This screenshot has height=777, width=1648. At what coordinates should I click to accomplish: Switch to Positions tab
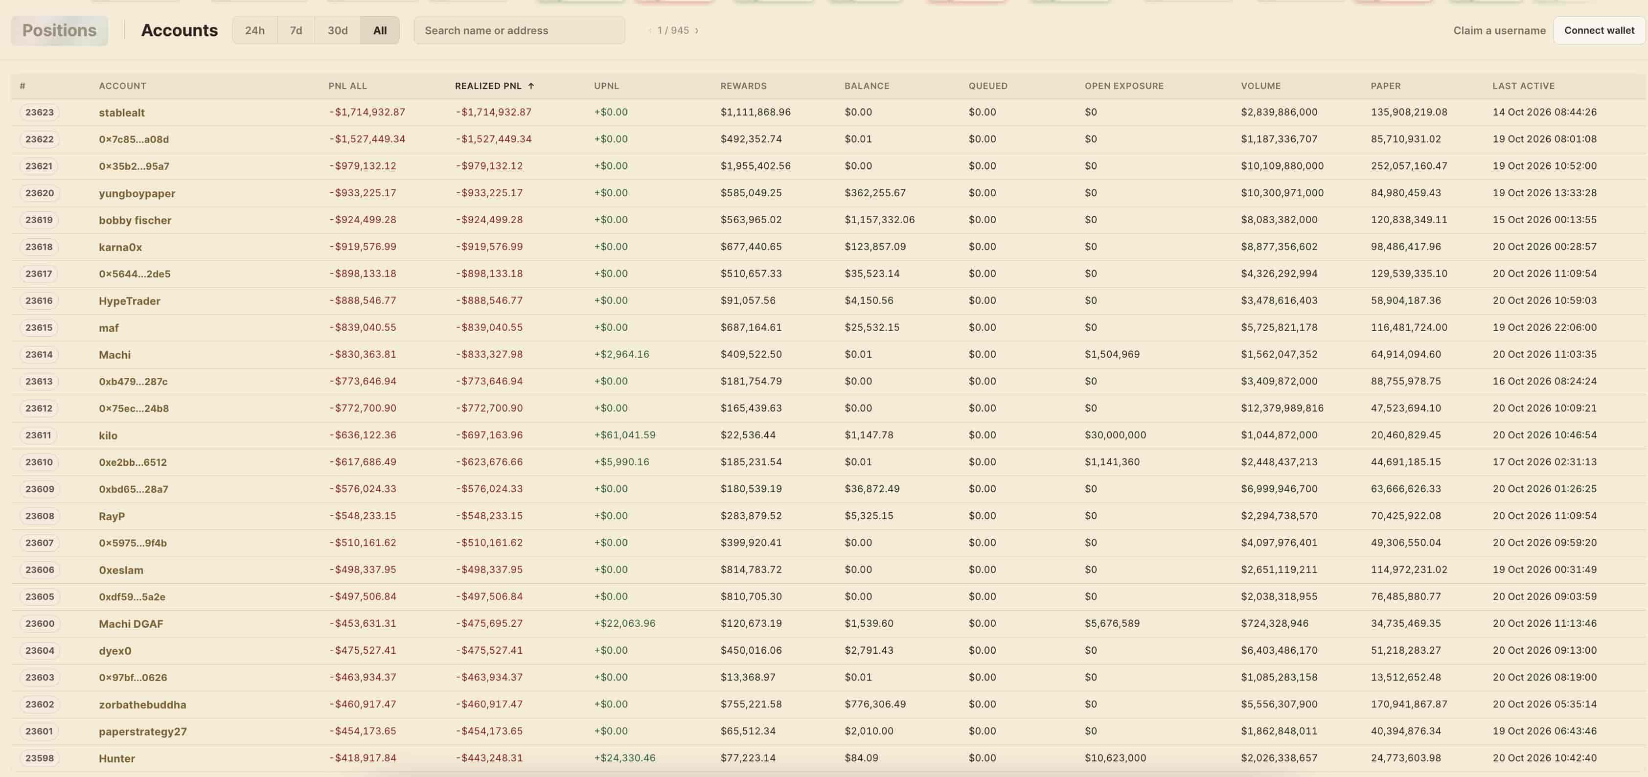(x=60, y=30)
